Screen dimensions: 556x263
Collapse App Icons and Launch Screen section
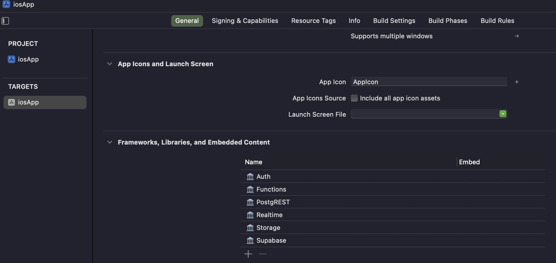coord(110,64)
